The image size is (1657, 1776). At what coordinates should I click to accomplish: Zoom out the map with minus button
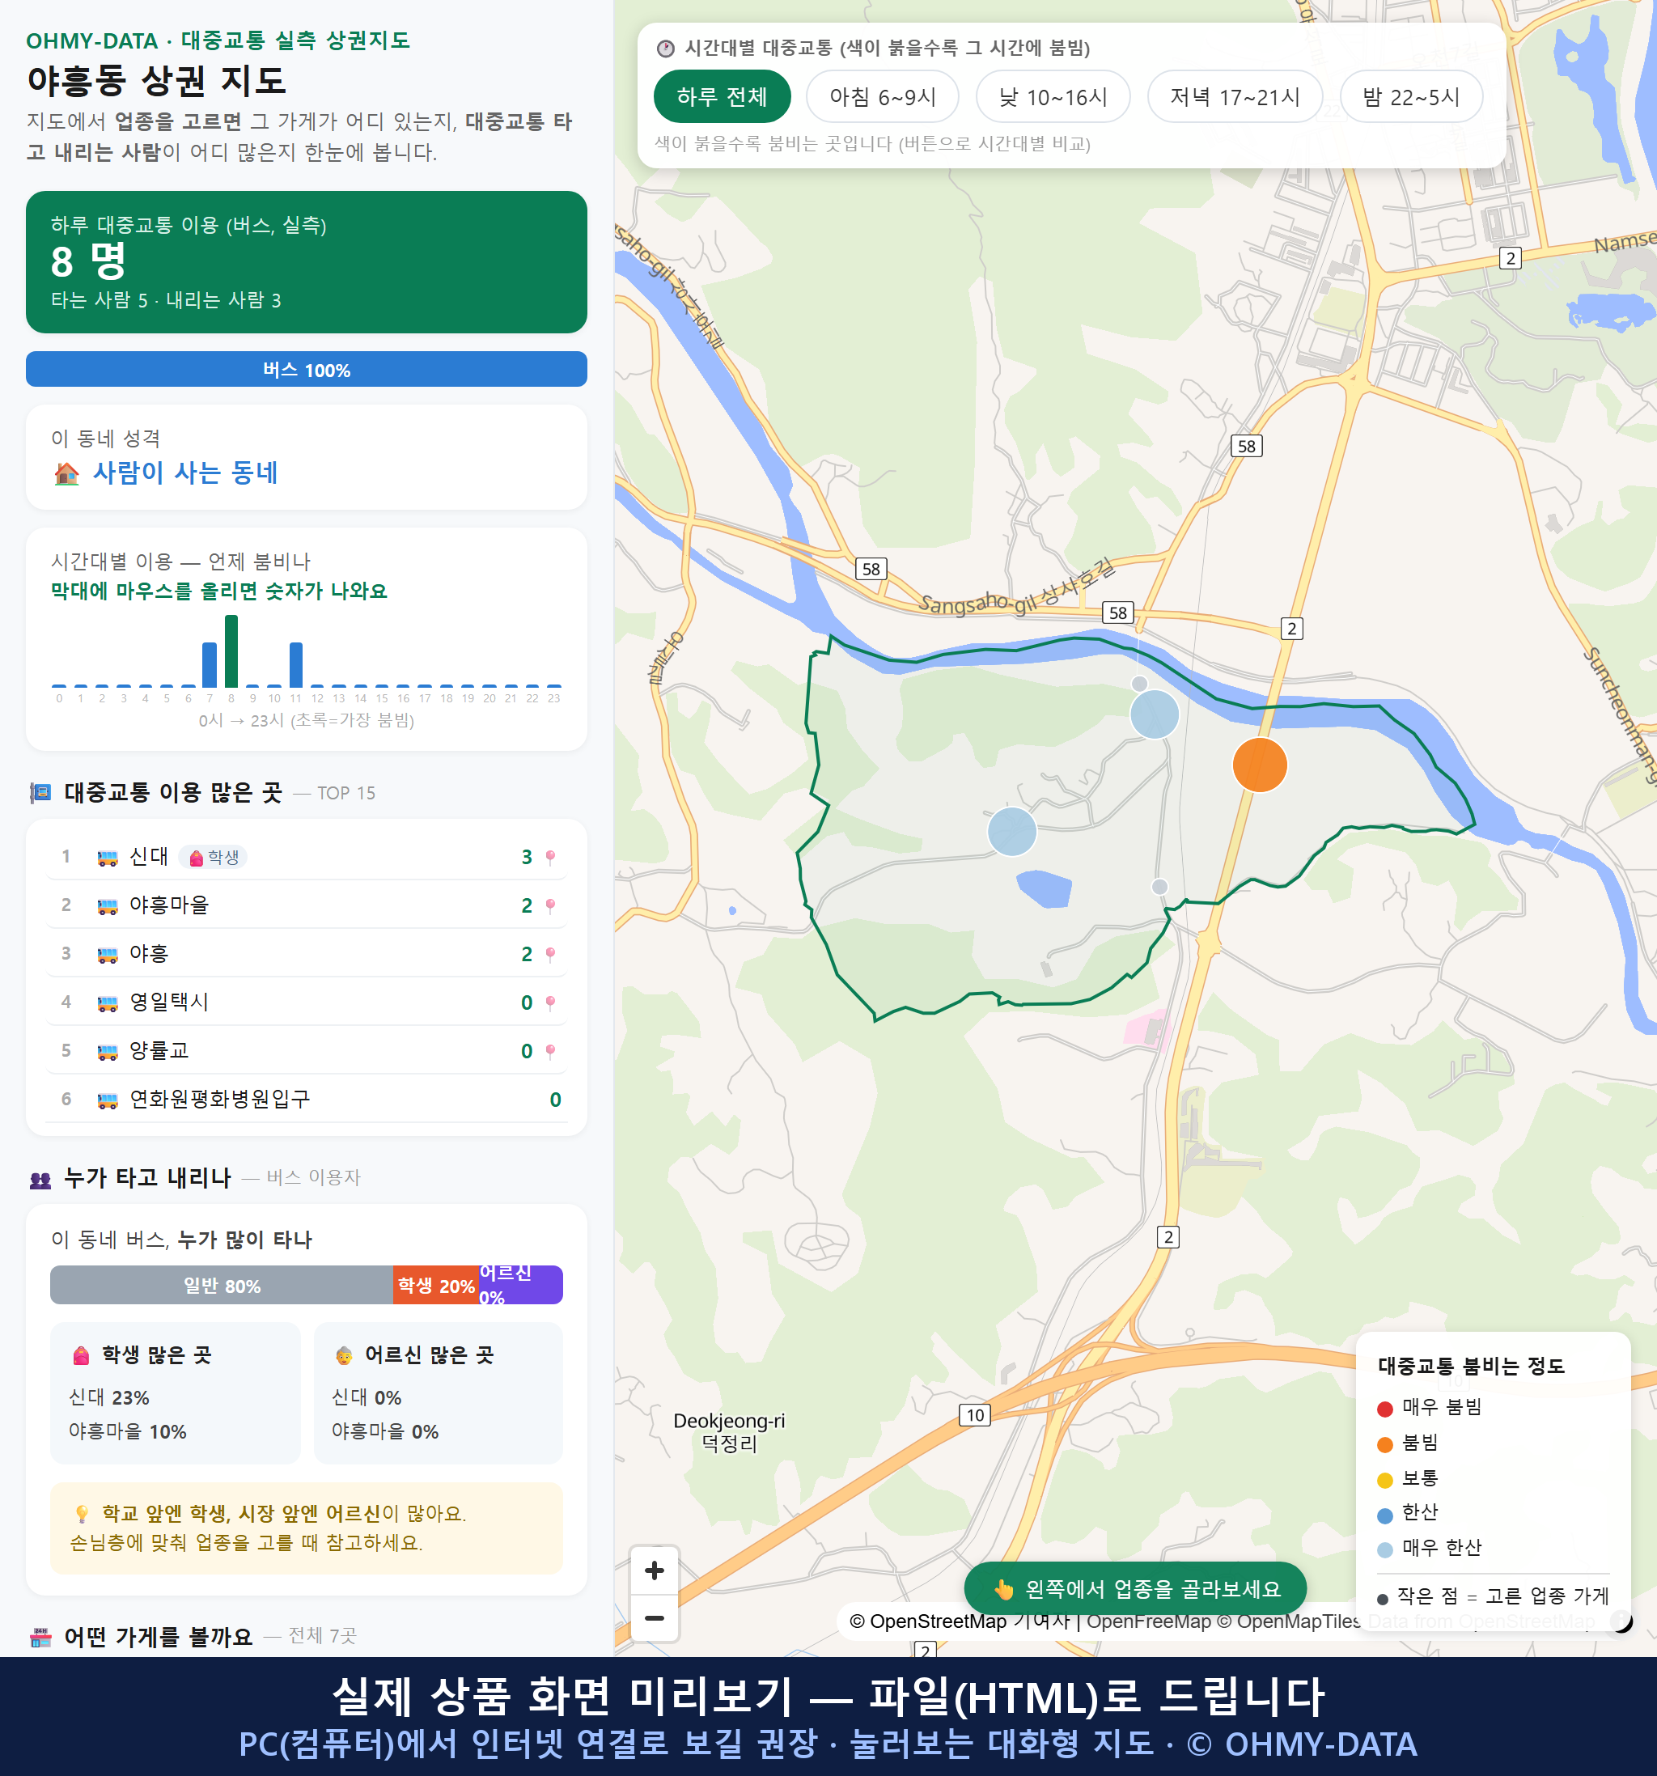pyautogui.click(x=655, y=1618)
